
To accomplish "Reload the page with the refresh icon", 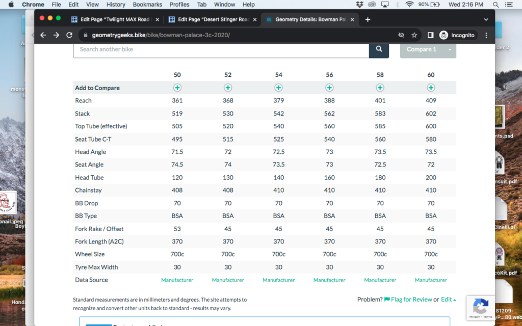I will (69, 35).
